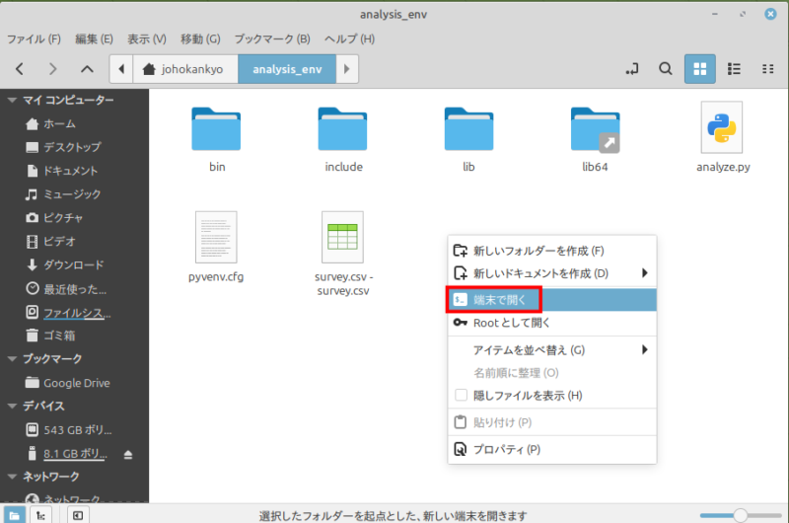
Task: Collapse the My Computer section in sidebar
Action: click(12, 100)
